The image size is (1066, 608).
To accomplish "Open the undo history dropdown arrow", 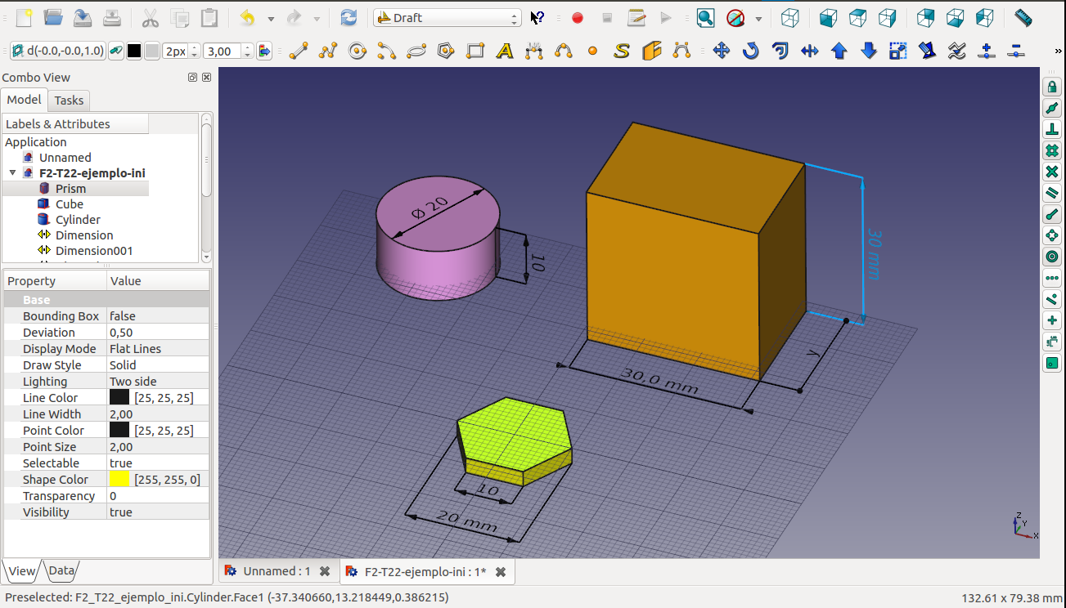I will 271,18.
